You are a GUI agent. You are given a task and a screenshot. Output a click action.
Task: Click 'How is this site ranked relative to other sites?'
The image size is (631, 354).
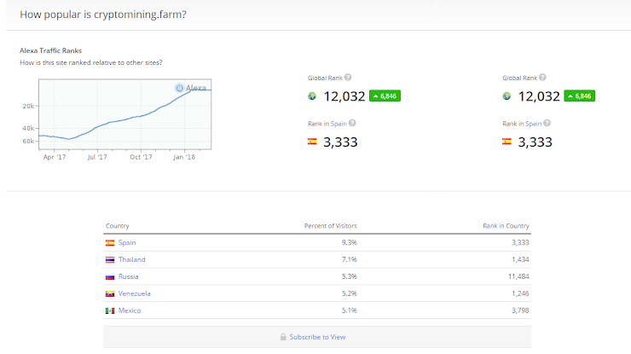(x=91, y=62)
